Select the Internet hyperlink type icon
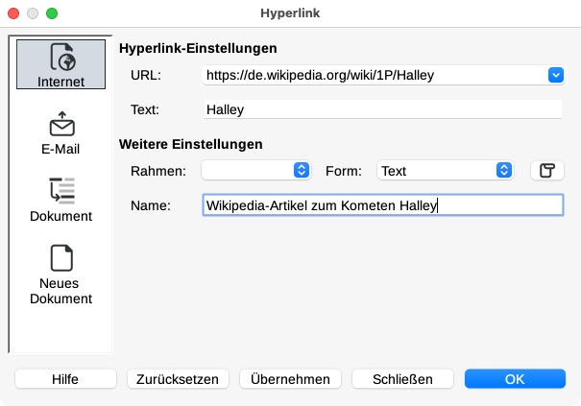 (x=62, y=57)
